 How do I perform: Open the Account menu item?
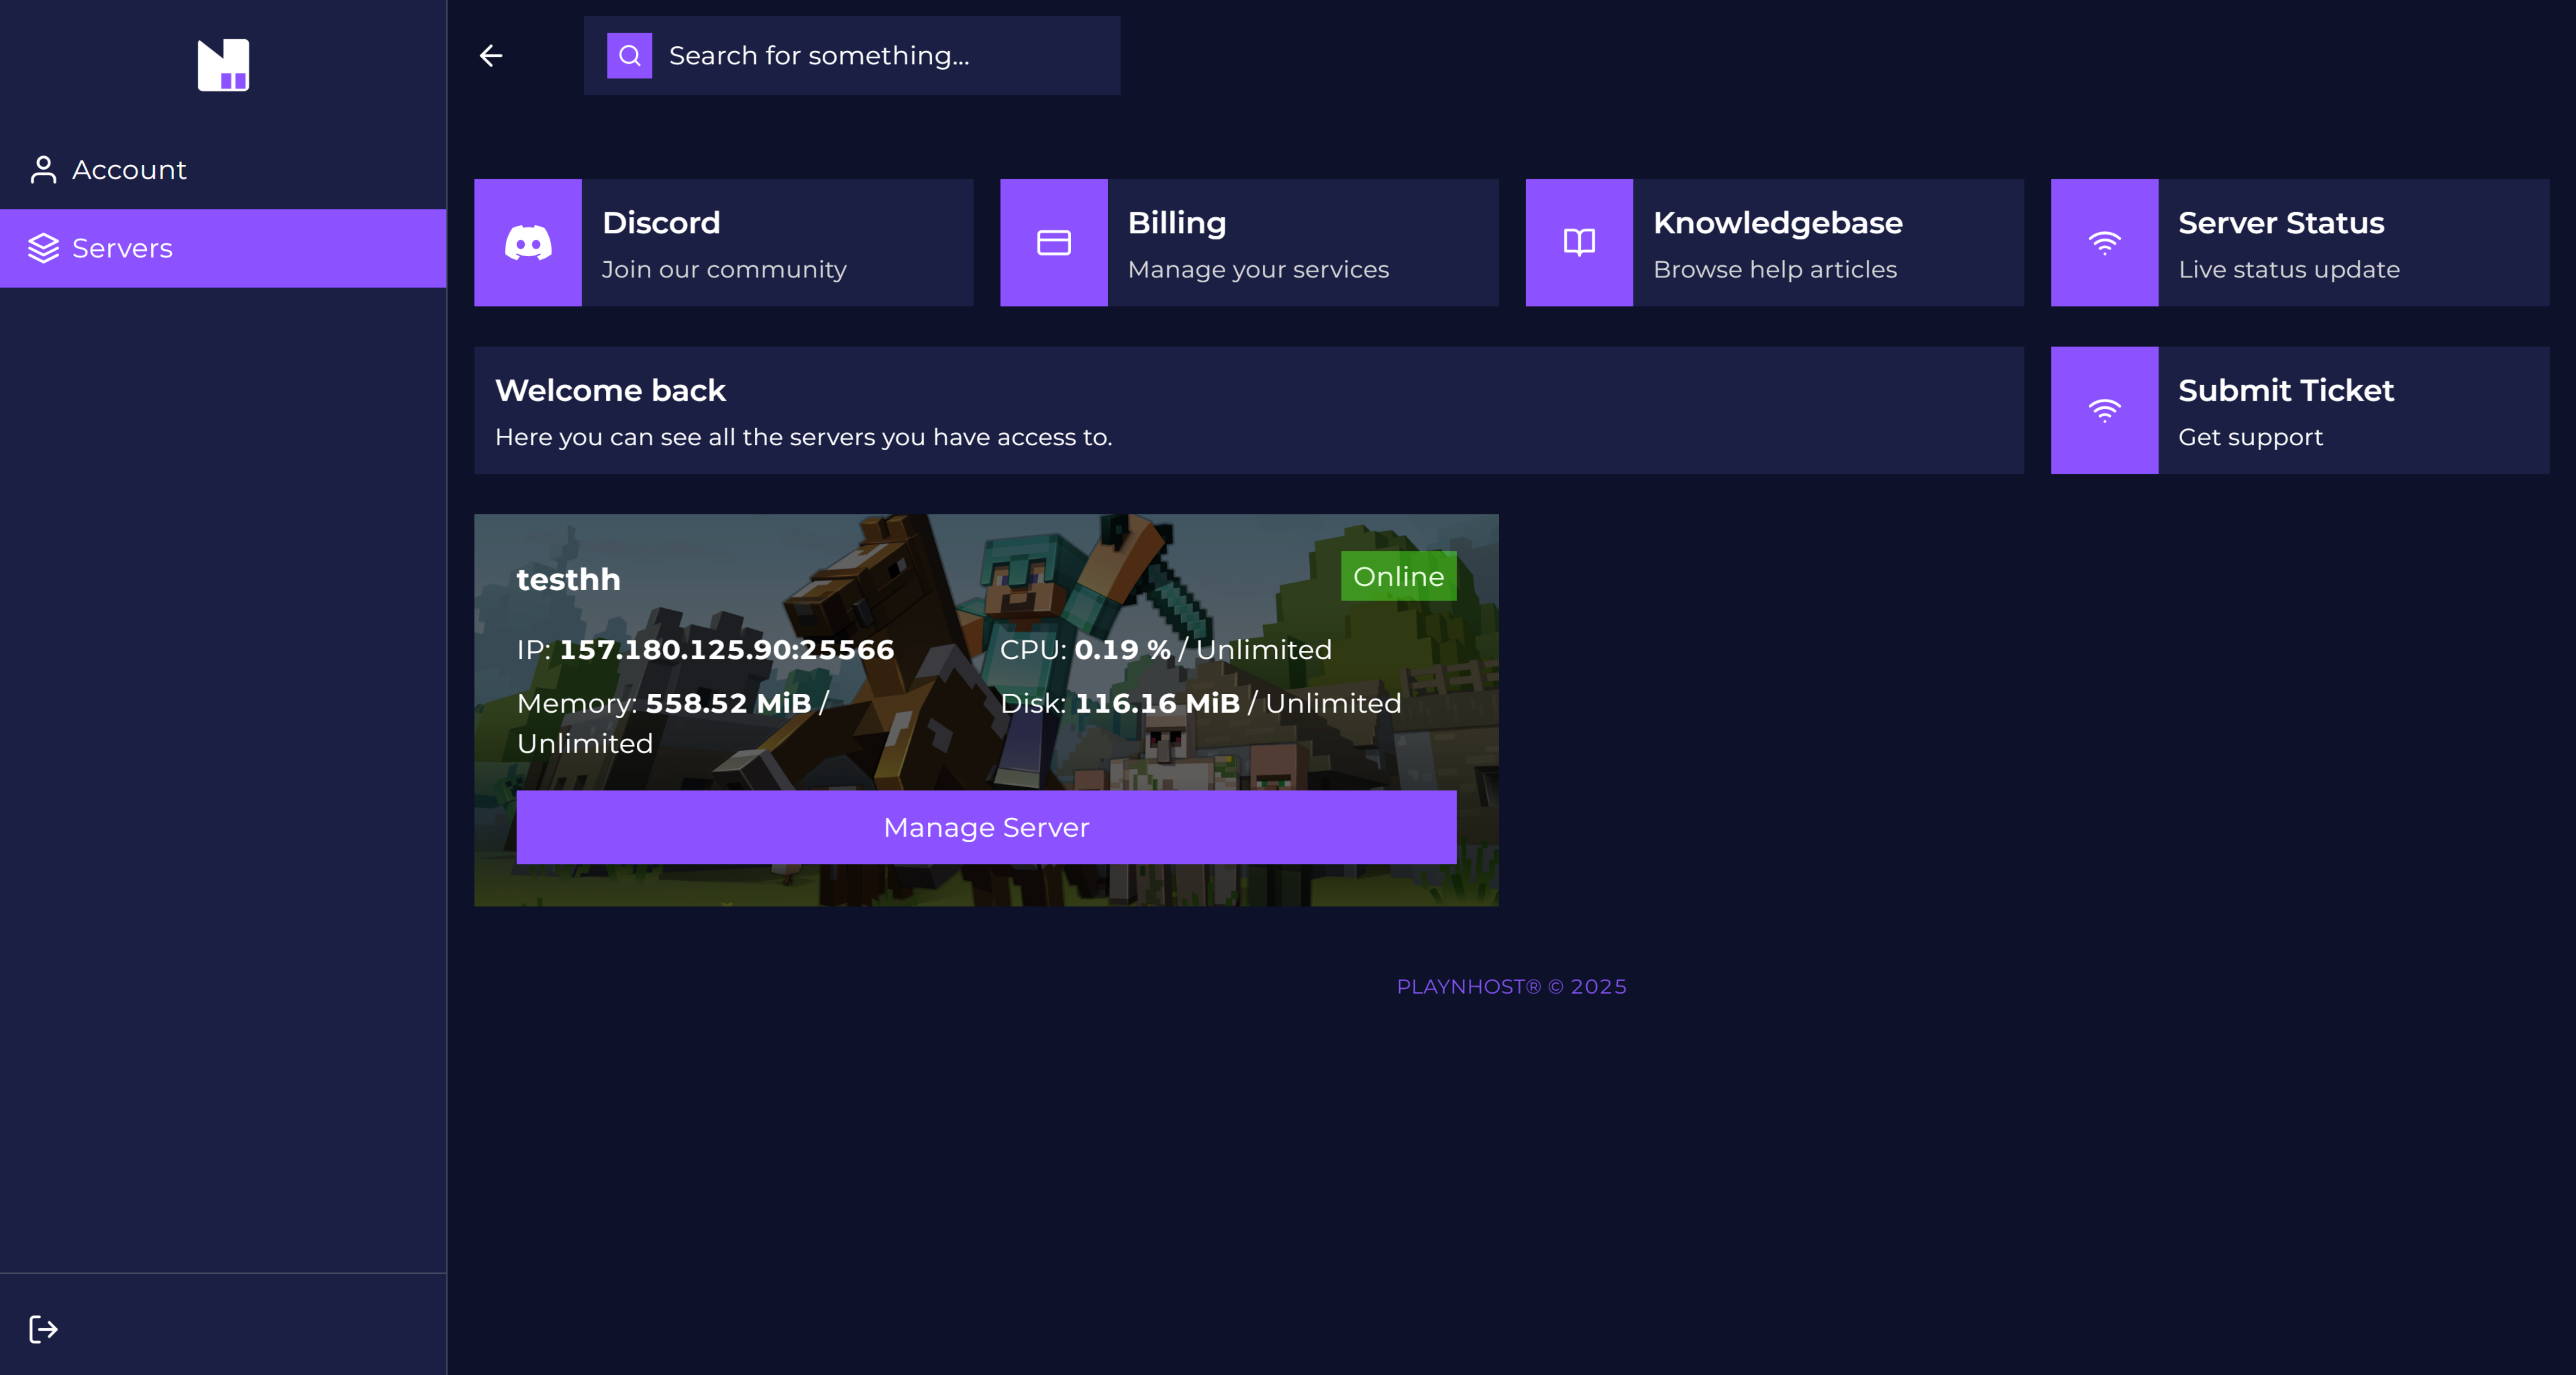point(223,170)
